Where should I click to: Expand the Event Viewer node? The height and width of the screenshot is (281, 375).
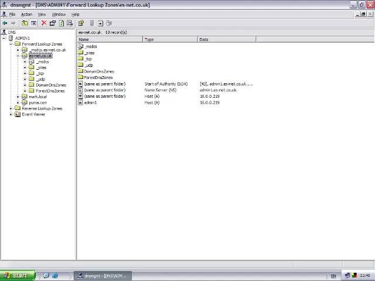[x=11, y=115]
